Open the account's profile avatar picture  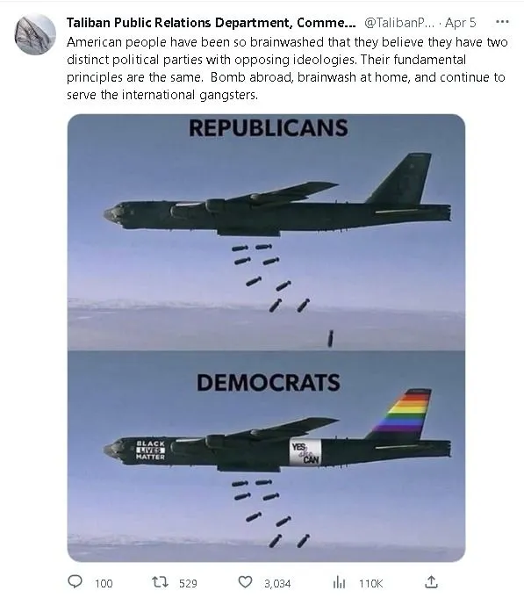click(35, 35)
